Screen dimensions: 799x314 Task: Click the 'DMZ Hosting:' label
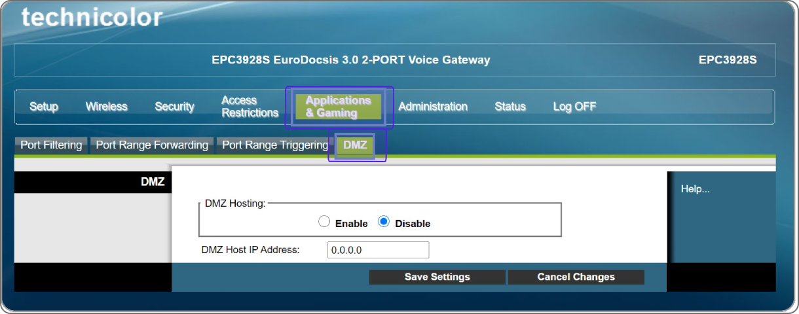pyautogui.click(x=235, y=203)
